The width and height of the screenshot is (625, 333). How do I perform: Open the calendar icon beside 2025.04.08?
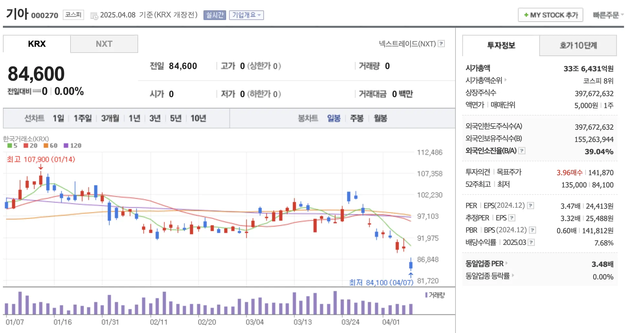click(x=94, y=15)
